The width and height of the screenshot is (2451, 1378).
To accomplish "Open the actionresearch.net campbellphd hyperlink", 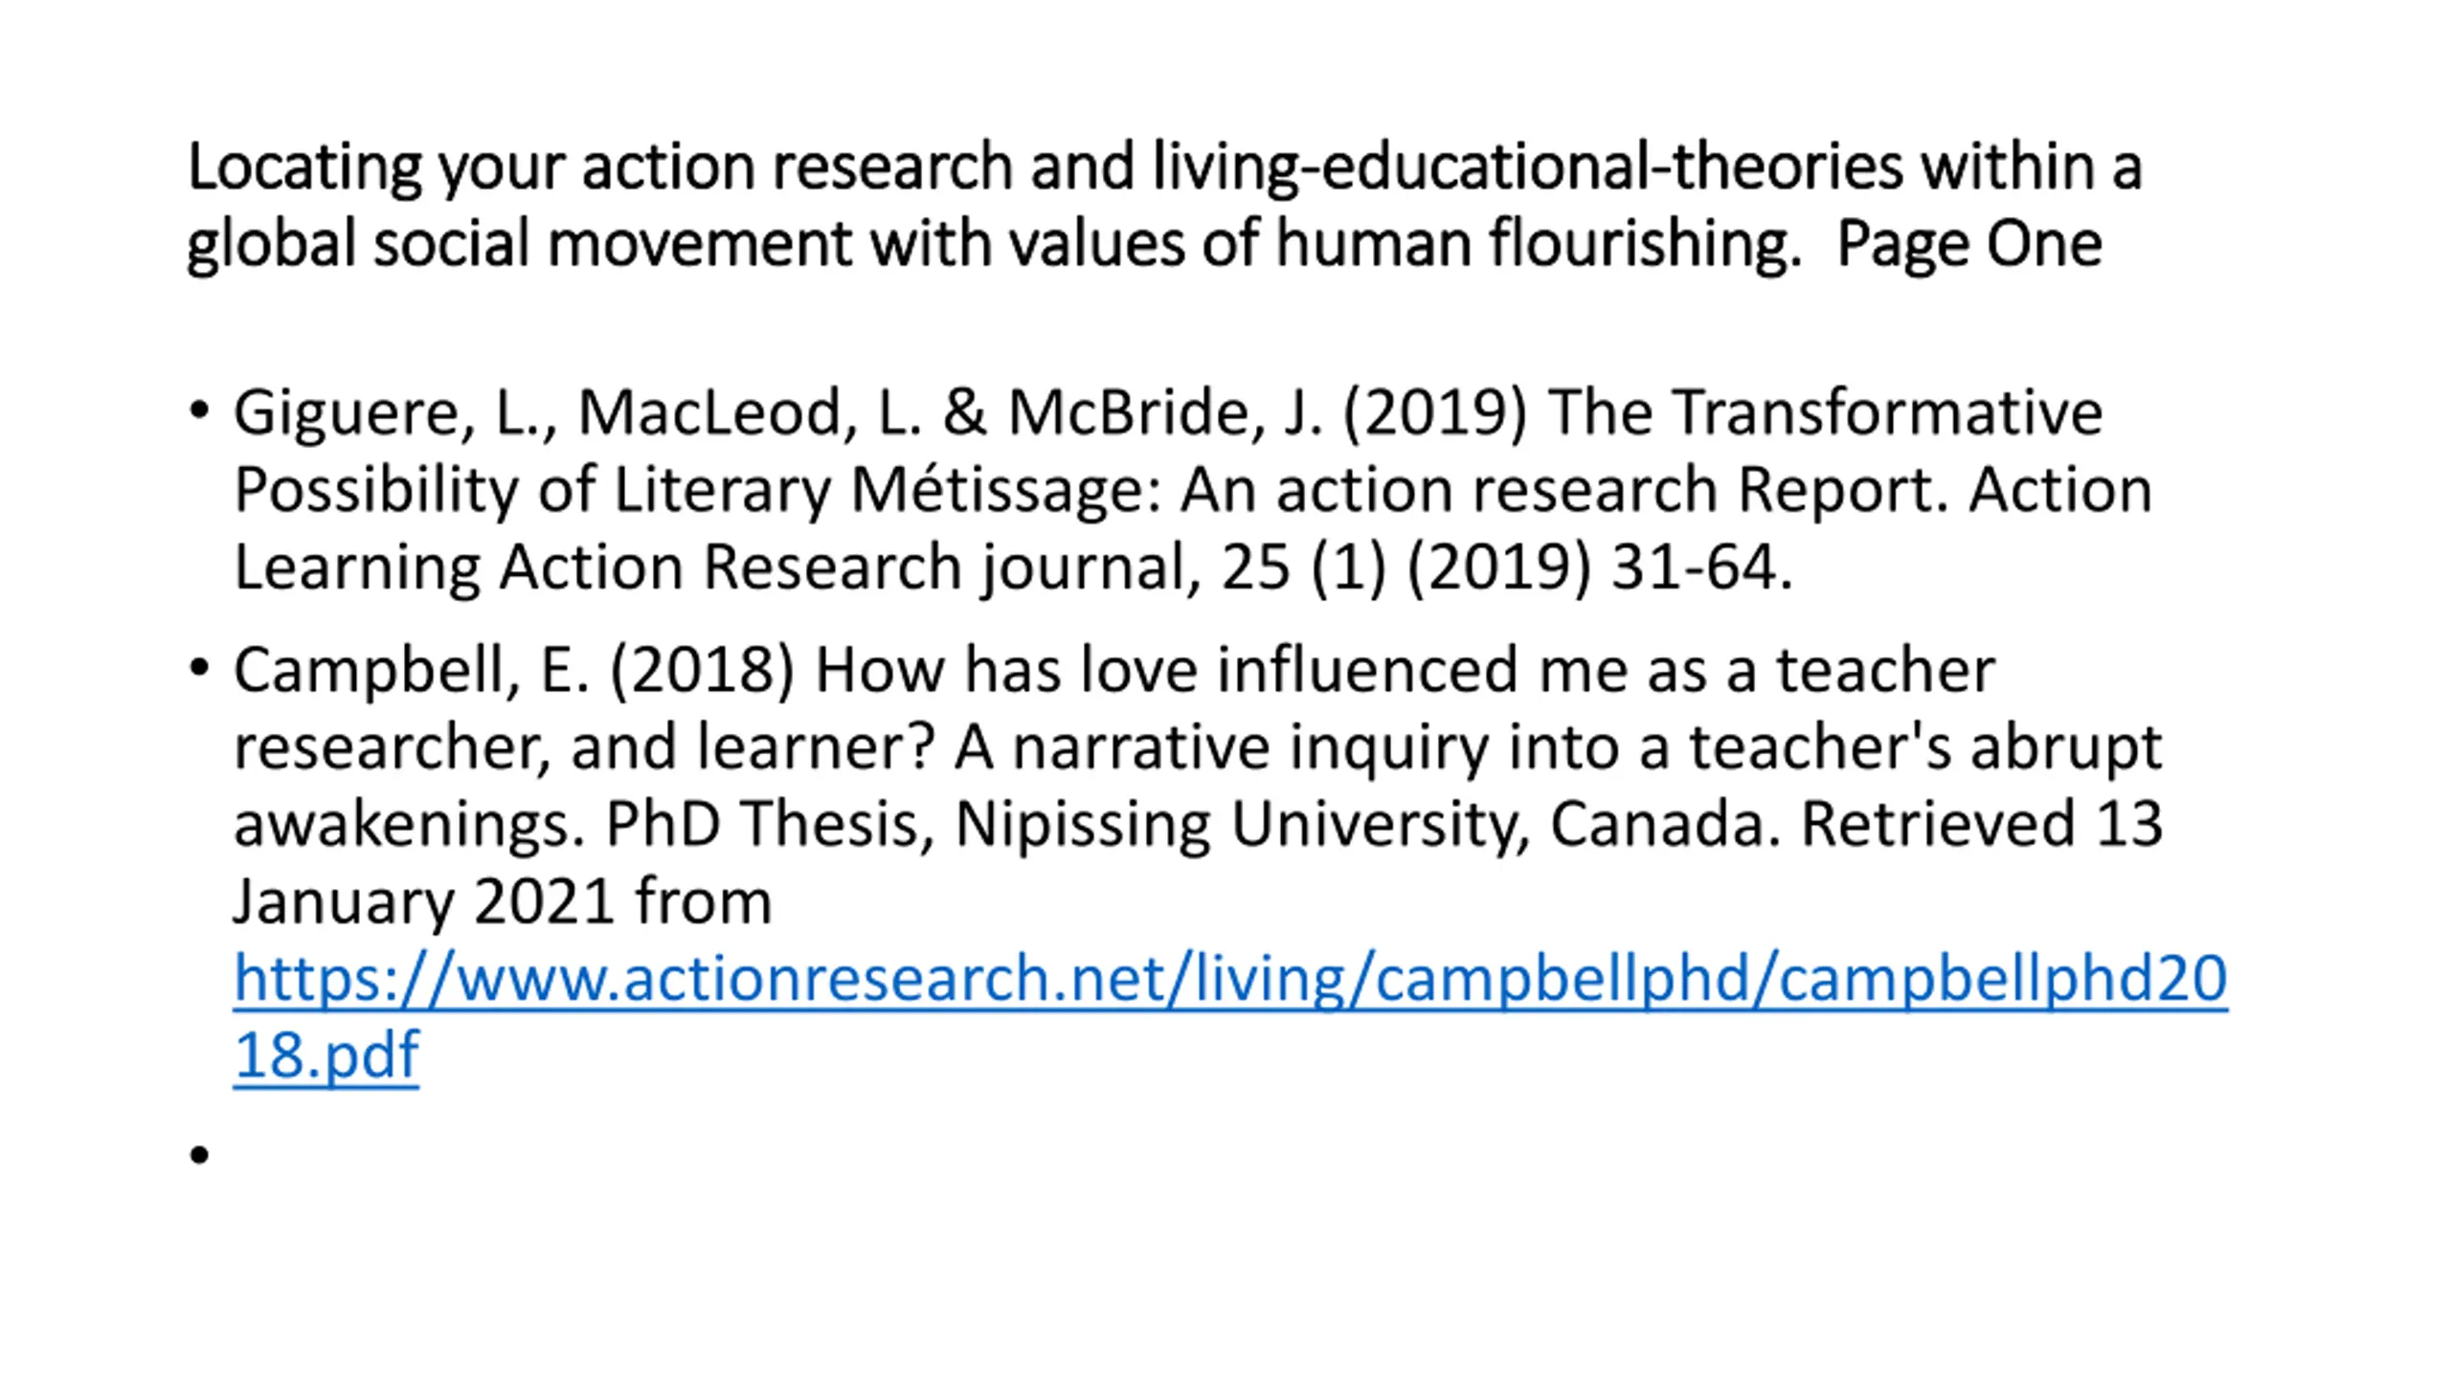I will pos(1230,979).
